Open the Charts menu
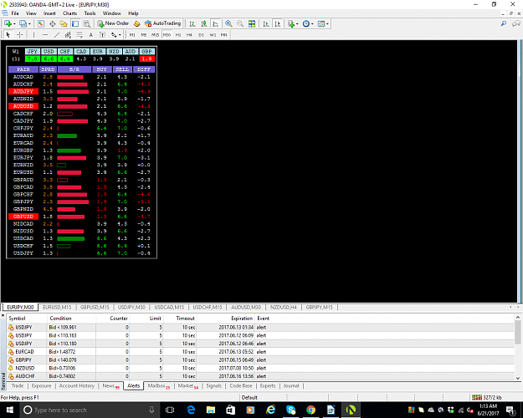 69,13
